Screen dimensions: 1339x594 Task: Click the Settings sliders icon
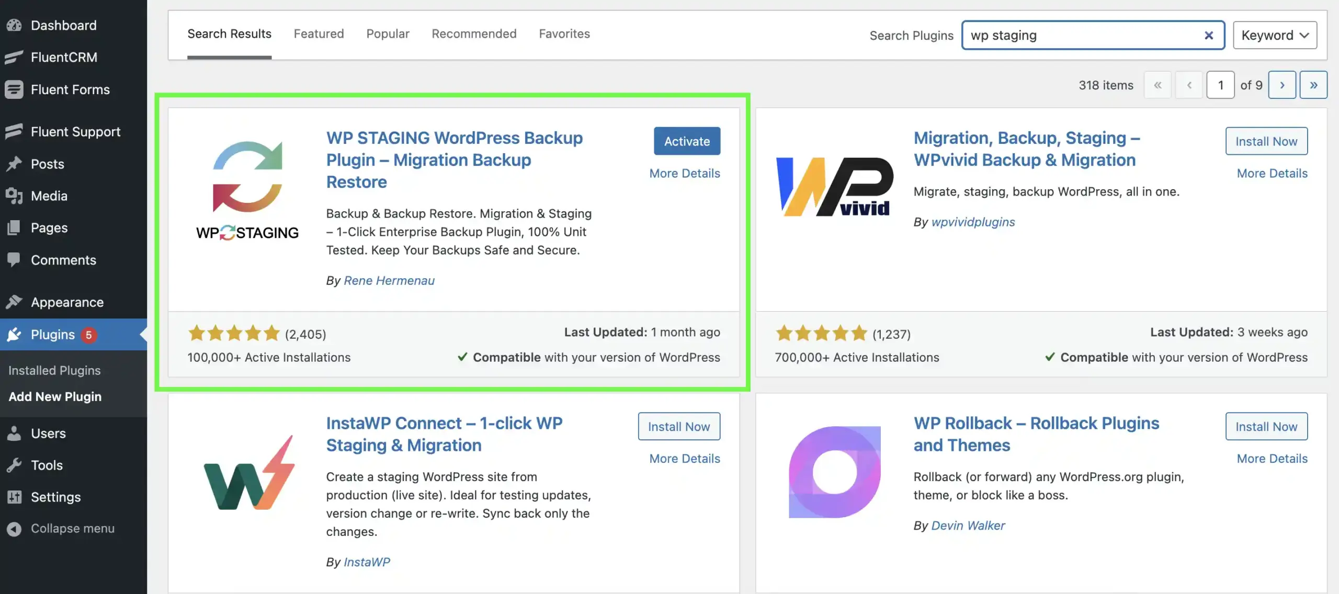[x=14, y=497]
